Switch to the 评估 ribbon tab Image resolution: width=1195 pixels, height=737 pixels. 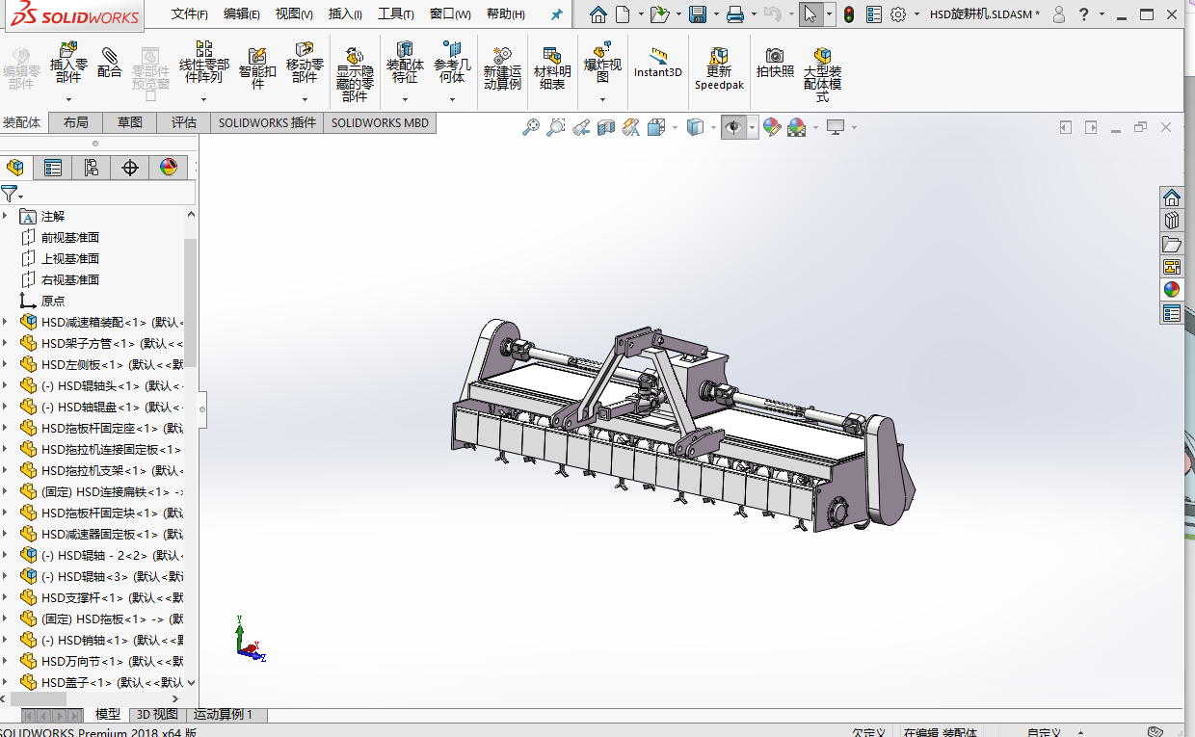click(x=184, y=122)
